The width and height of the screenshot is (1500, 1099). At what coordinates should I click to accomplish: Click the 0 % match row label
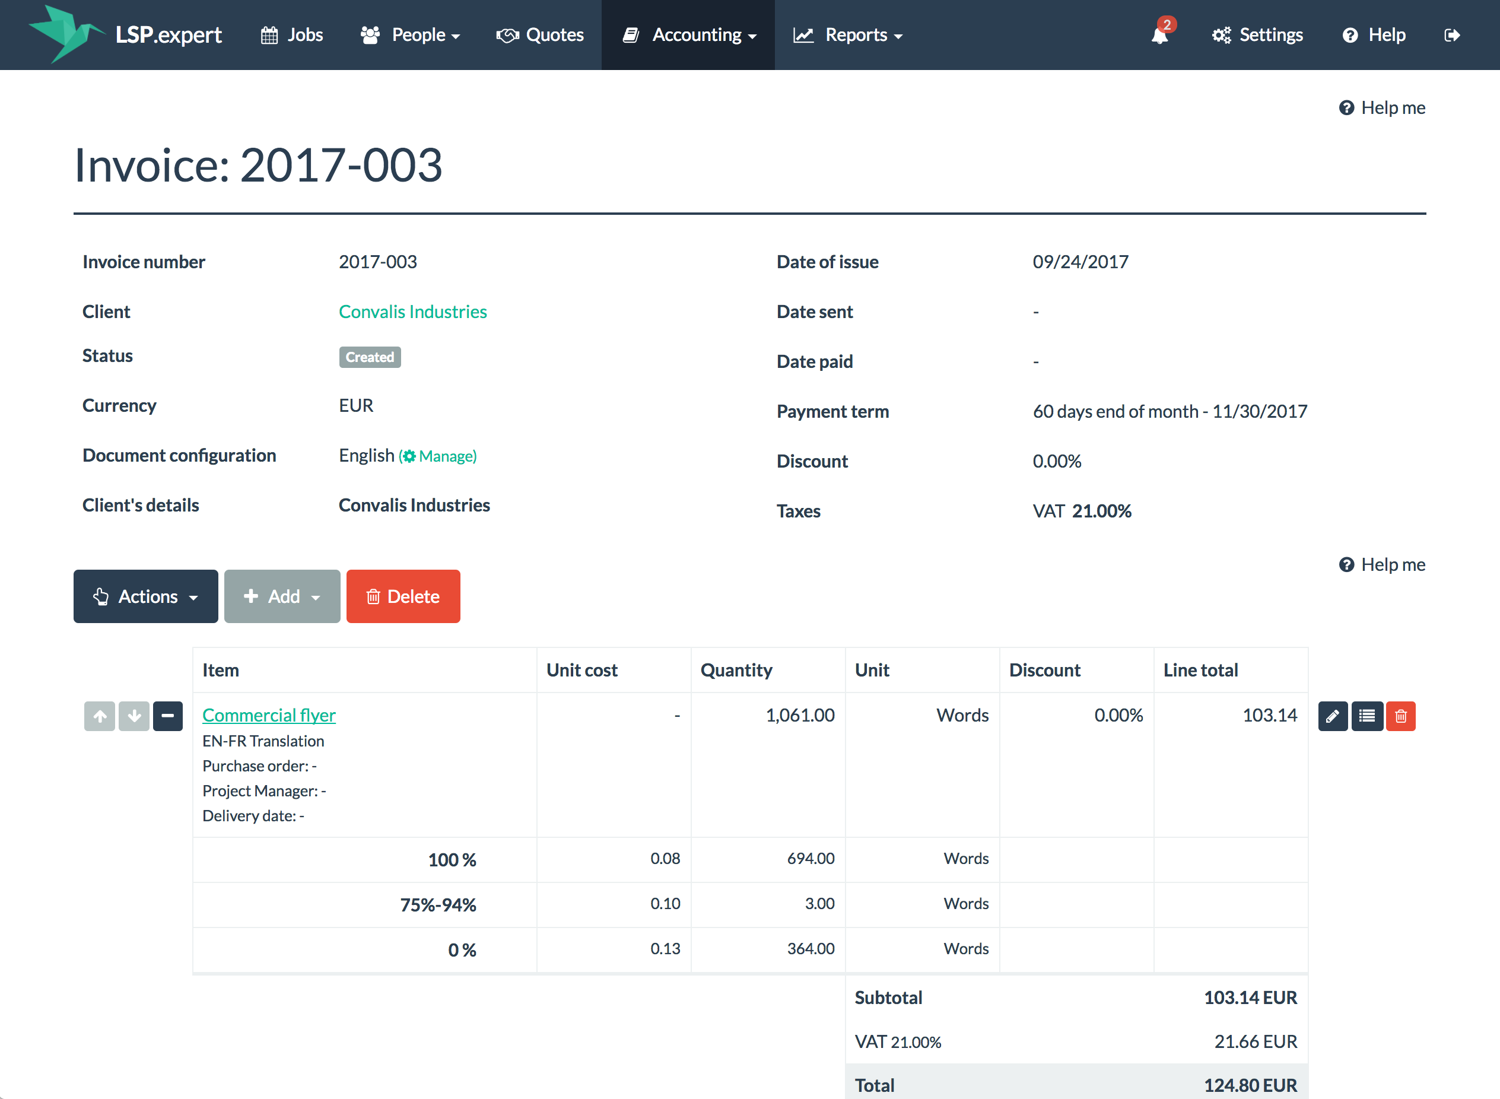click(462, 951)
